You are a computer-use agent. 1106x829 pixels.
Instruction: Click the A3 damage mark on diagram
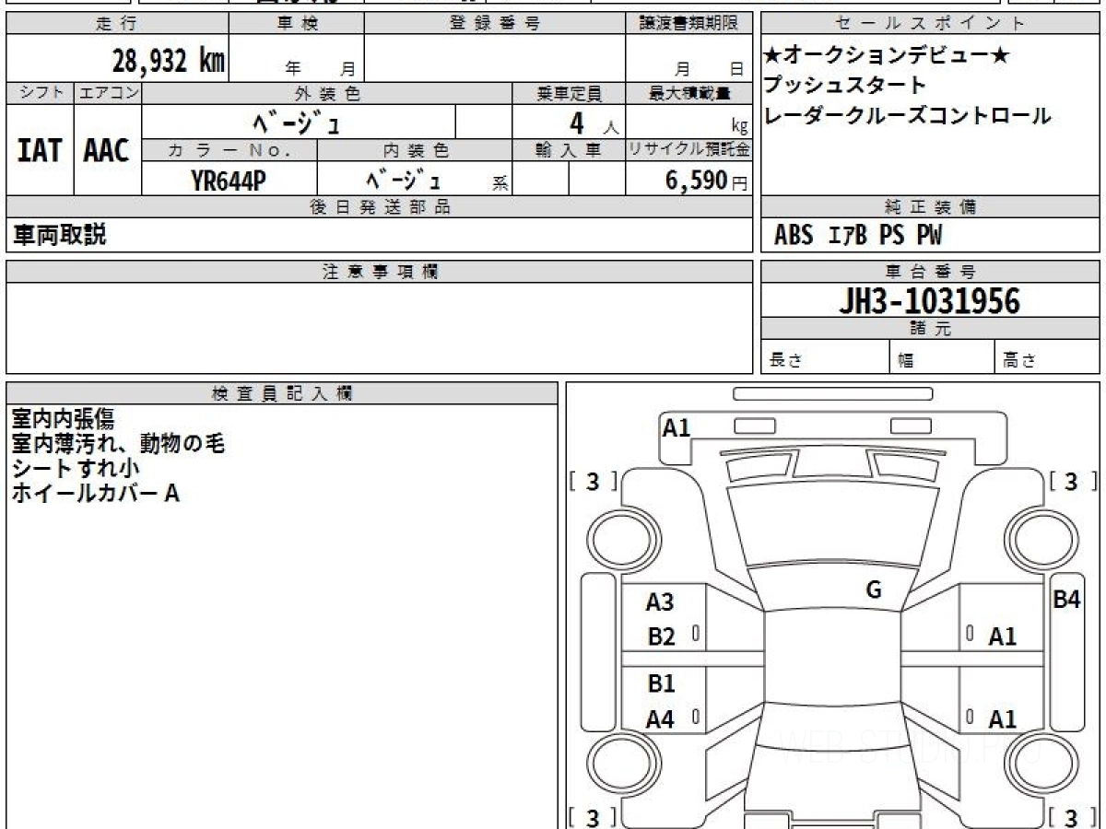[660, 602]
